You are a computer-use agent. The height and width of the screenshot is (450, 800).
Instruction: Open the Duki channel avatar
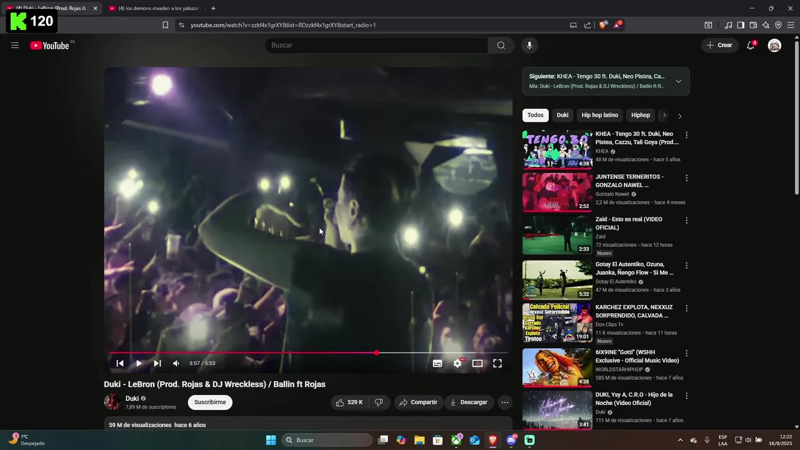tap(112, 402)
